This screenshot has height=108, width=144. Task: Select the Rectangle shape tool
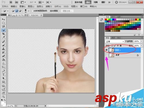(3, 82)
